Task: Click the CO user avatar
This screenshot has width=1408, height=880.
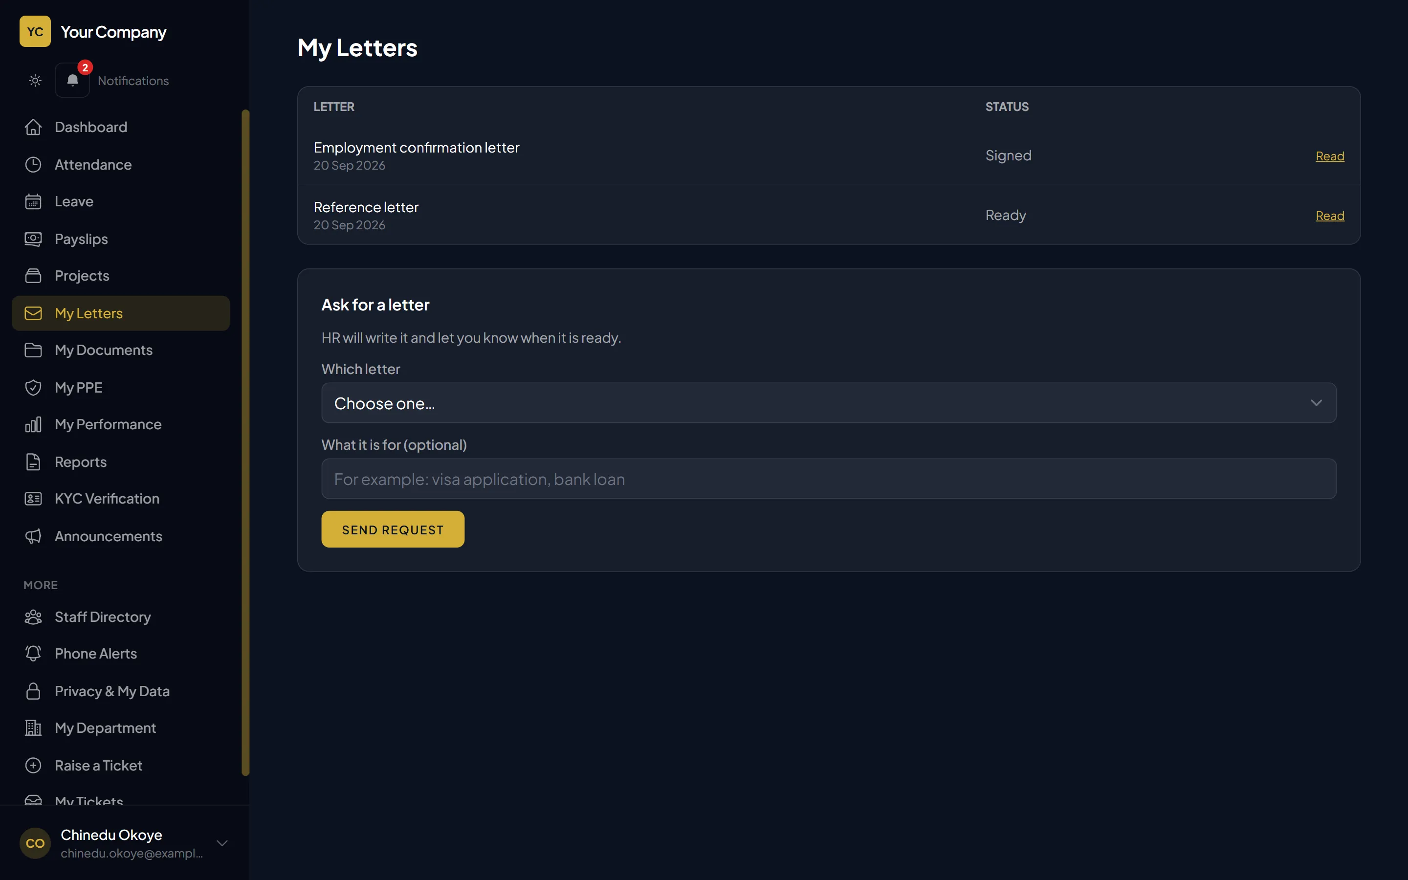Action: 35,843
